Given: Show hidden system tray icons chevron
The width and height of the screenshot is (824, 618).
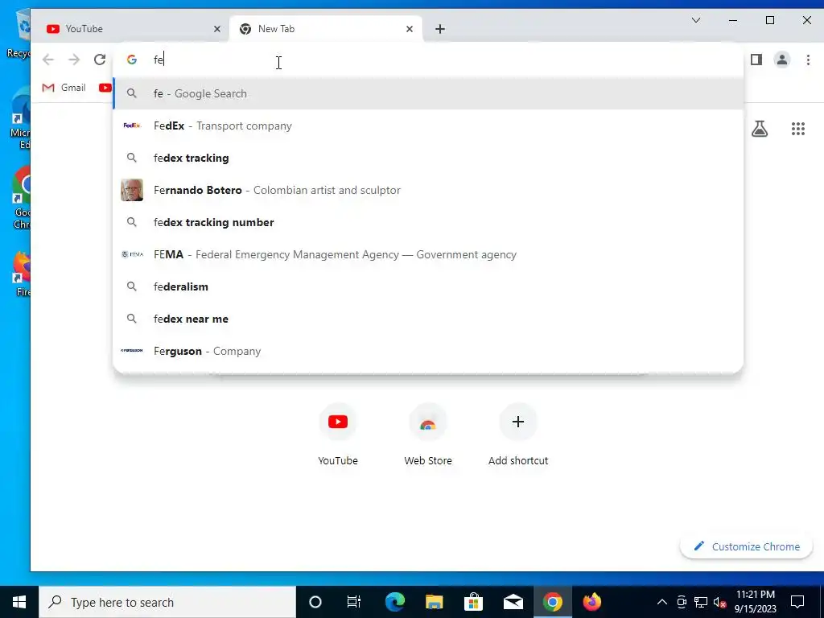Looking at the screenshot, I should [x=662, y=602].
